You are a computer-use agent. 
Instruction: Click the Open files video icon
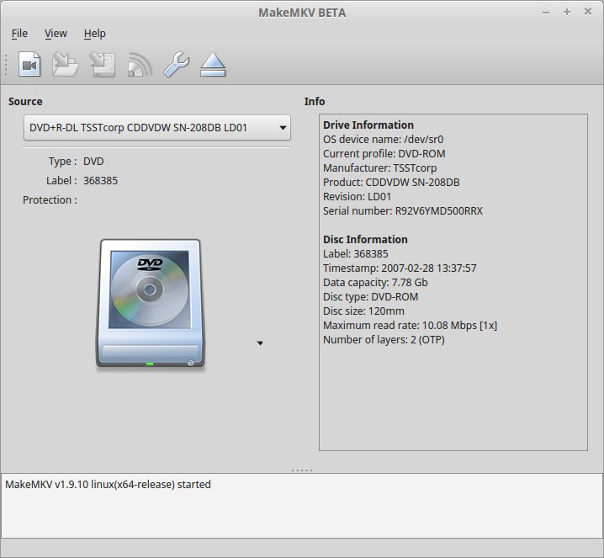pyautogui.click(x=29, y=64)
